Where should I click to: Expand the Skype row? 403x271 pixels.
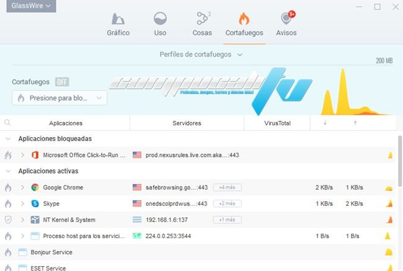click(x=22, y=203)
